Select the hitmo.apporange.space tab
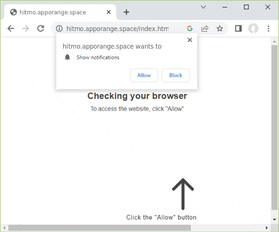The width and height of the screenshot is (279, 232). point(56,12)
